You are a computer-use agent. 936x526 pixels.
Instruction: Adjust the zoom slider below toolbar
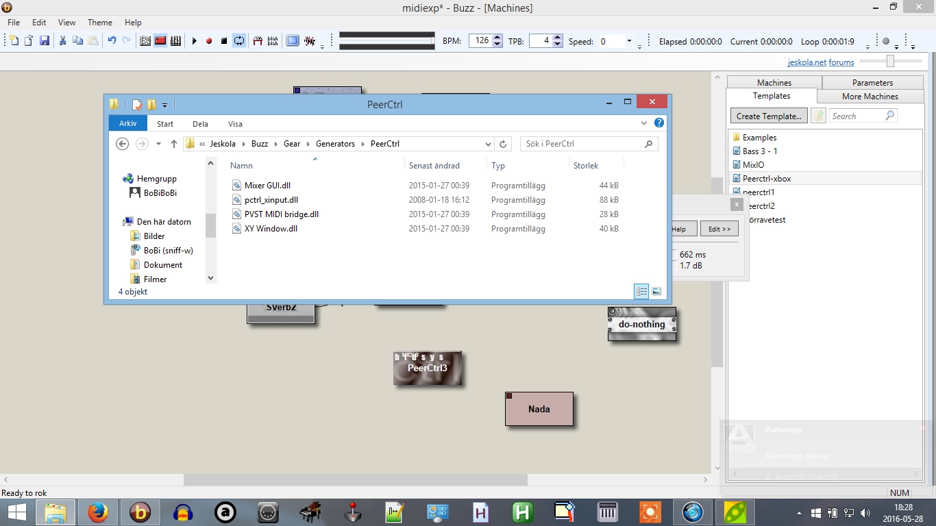pos(890,61)
